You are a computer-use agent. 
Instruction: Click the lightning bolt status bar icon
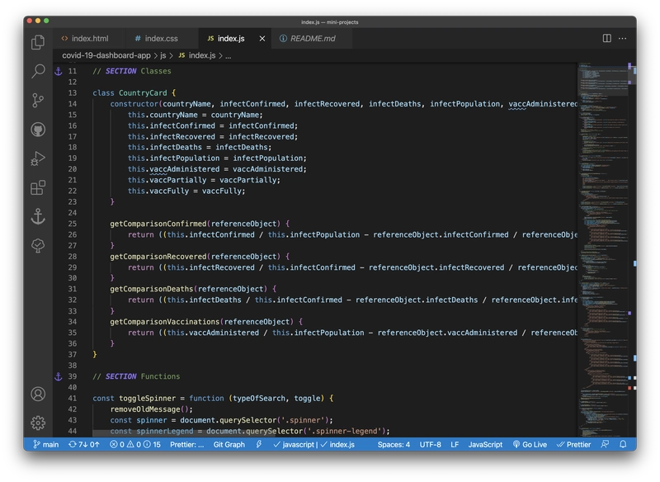tap(259, 445)
